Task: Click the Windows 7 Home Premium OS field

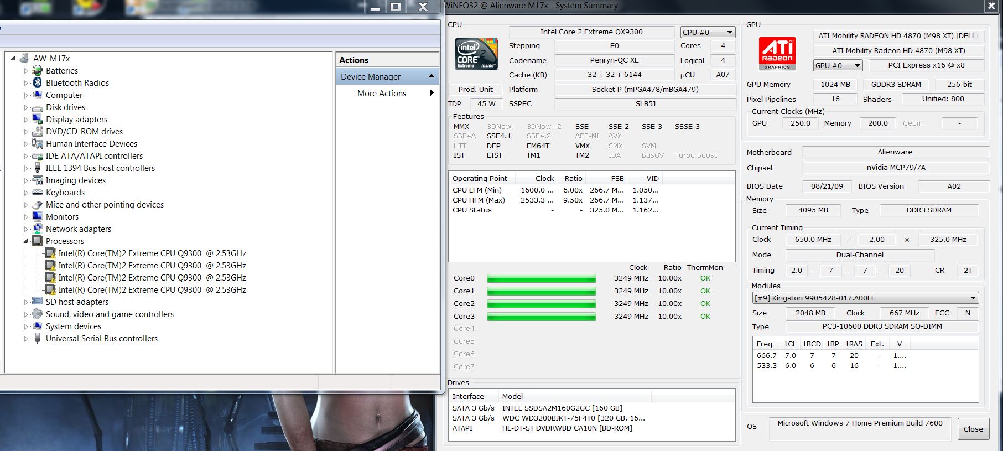Action: pyautogui.click(x=860, y=428)
